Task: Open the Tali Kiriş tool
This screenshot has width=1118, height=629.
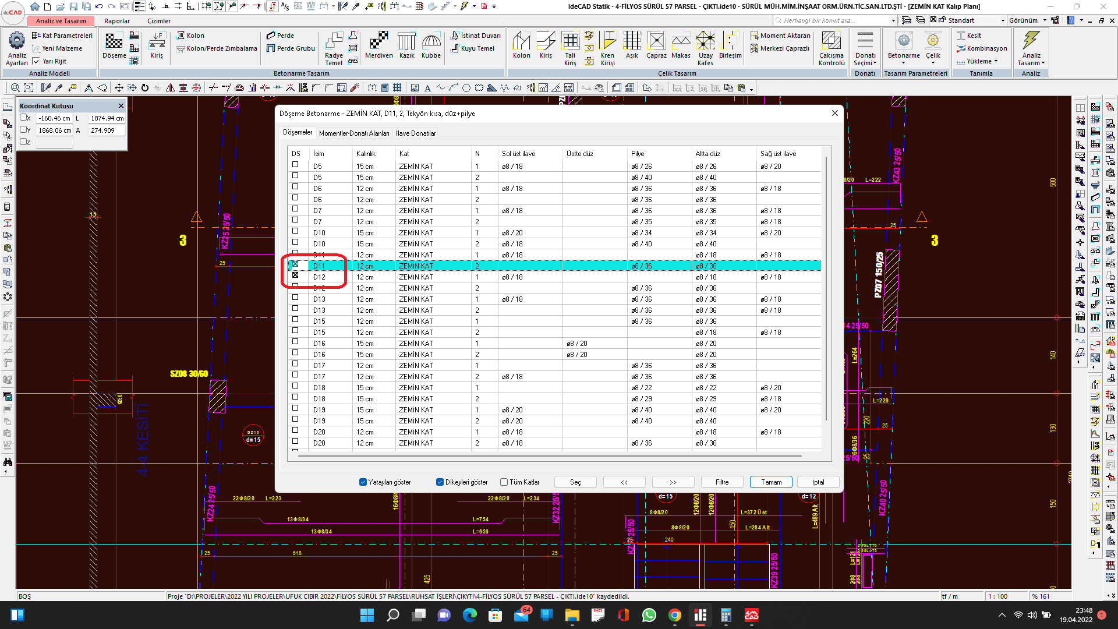Action: (570, 49)
